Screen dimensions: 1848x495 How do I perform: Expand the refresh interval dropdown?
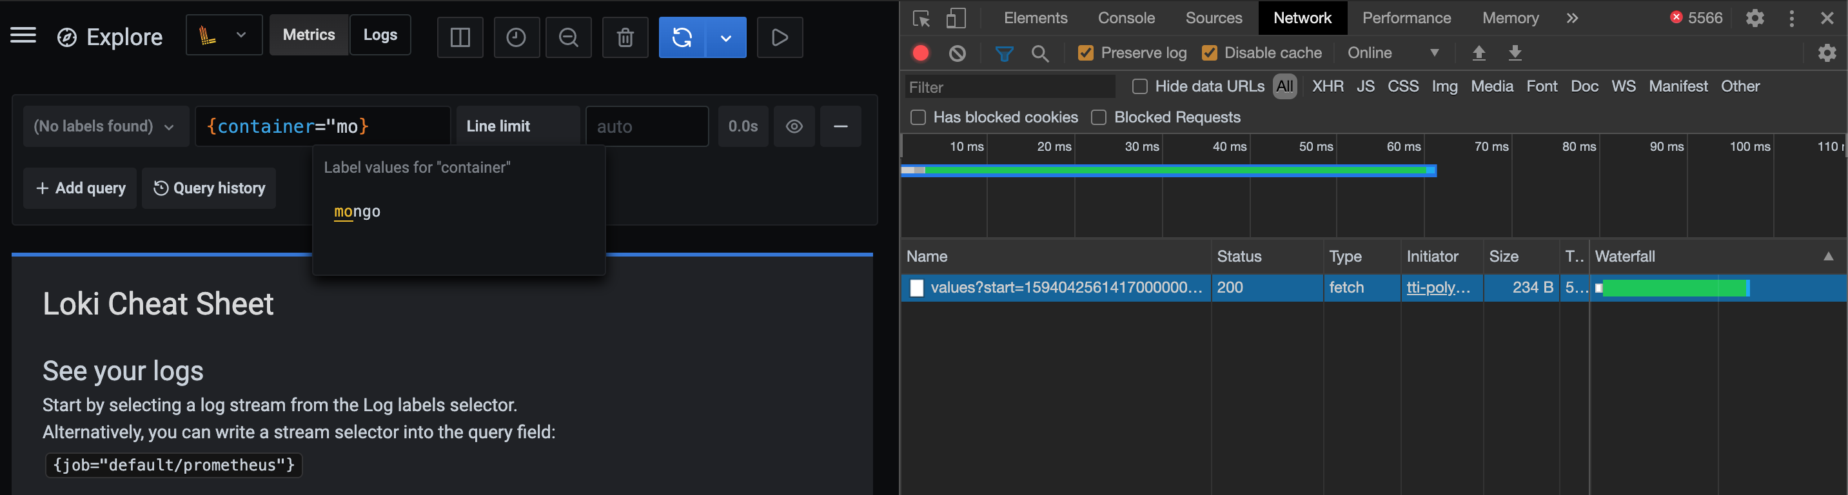click(x=726, y=37)
